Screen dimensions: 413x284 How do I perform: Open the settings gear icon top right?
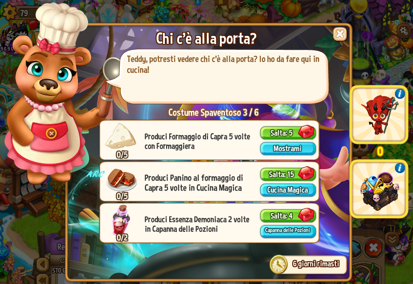coord(404,31)
